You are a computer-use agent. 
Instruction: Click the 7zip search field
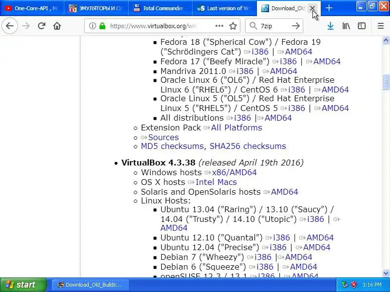(x=274, y=26)
